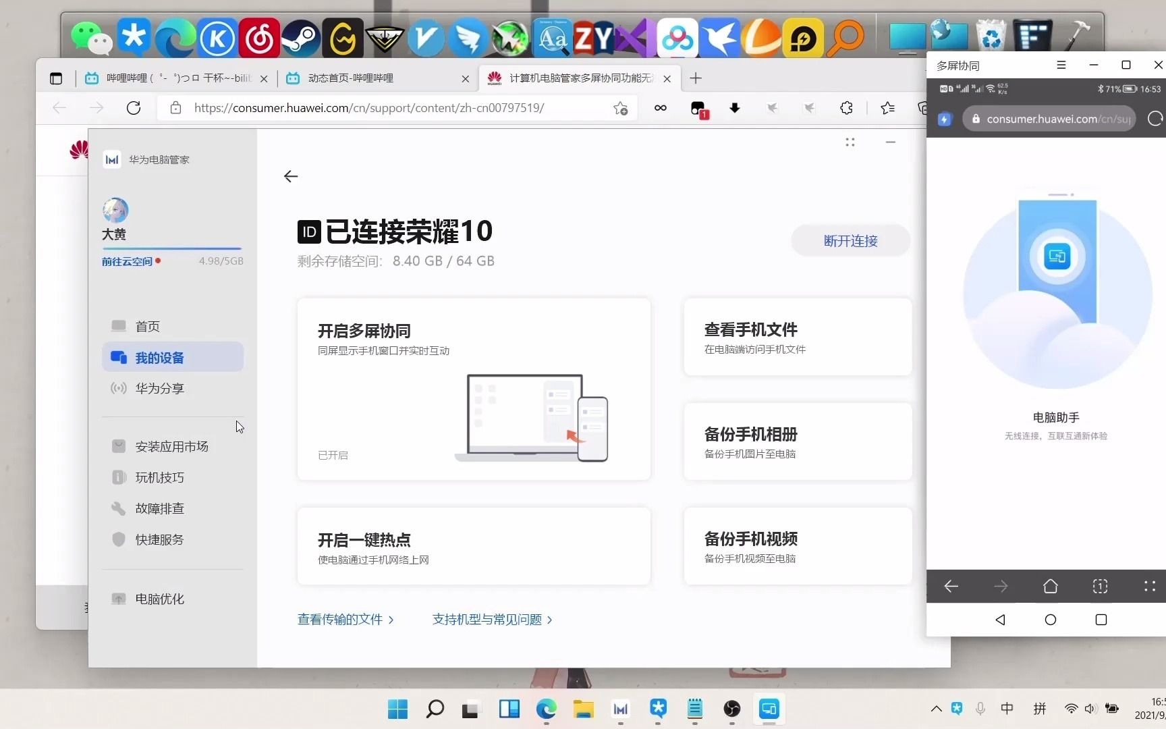Launch the multi-screen collaboration app from the taskbar

pos(769,709)
